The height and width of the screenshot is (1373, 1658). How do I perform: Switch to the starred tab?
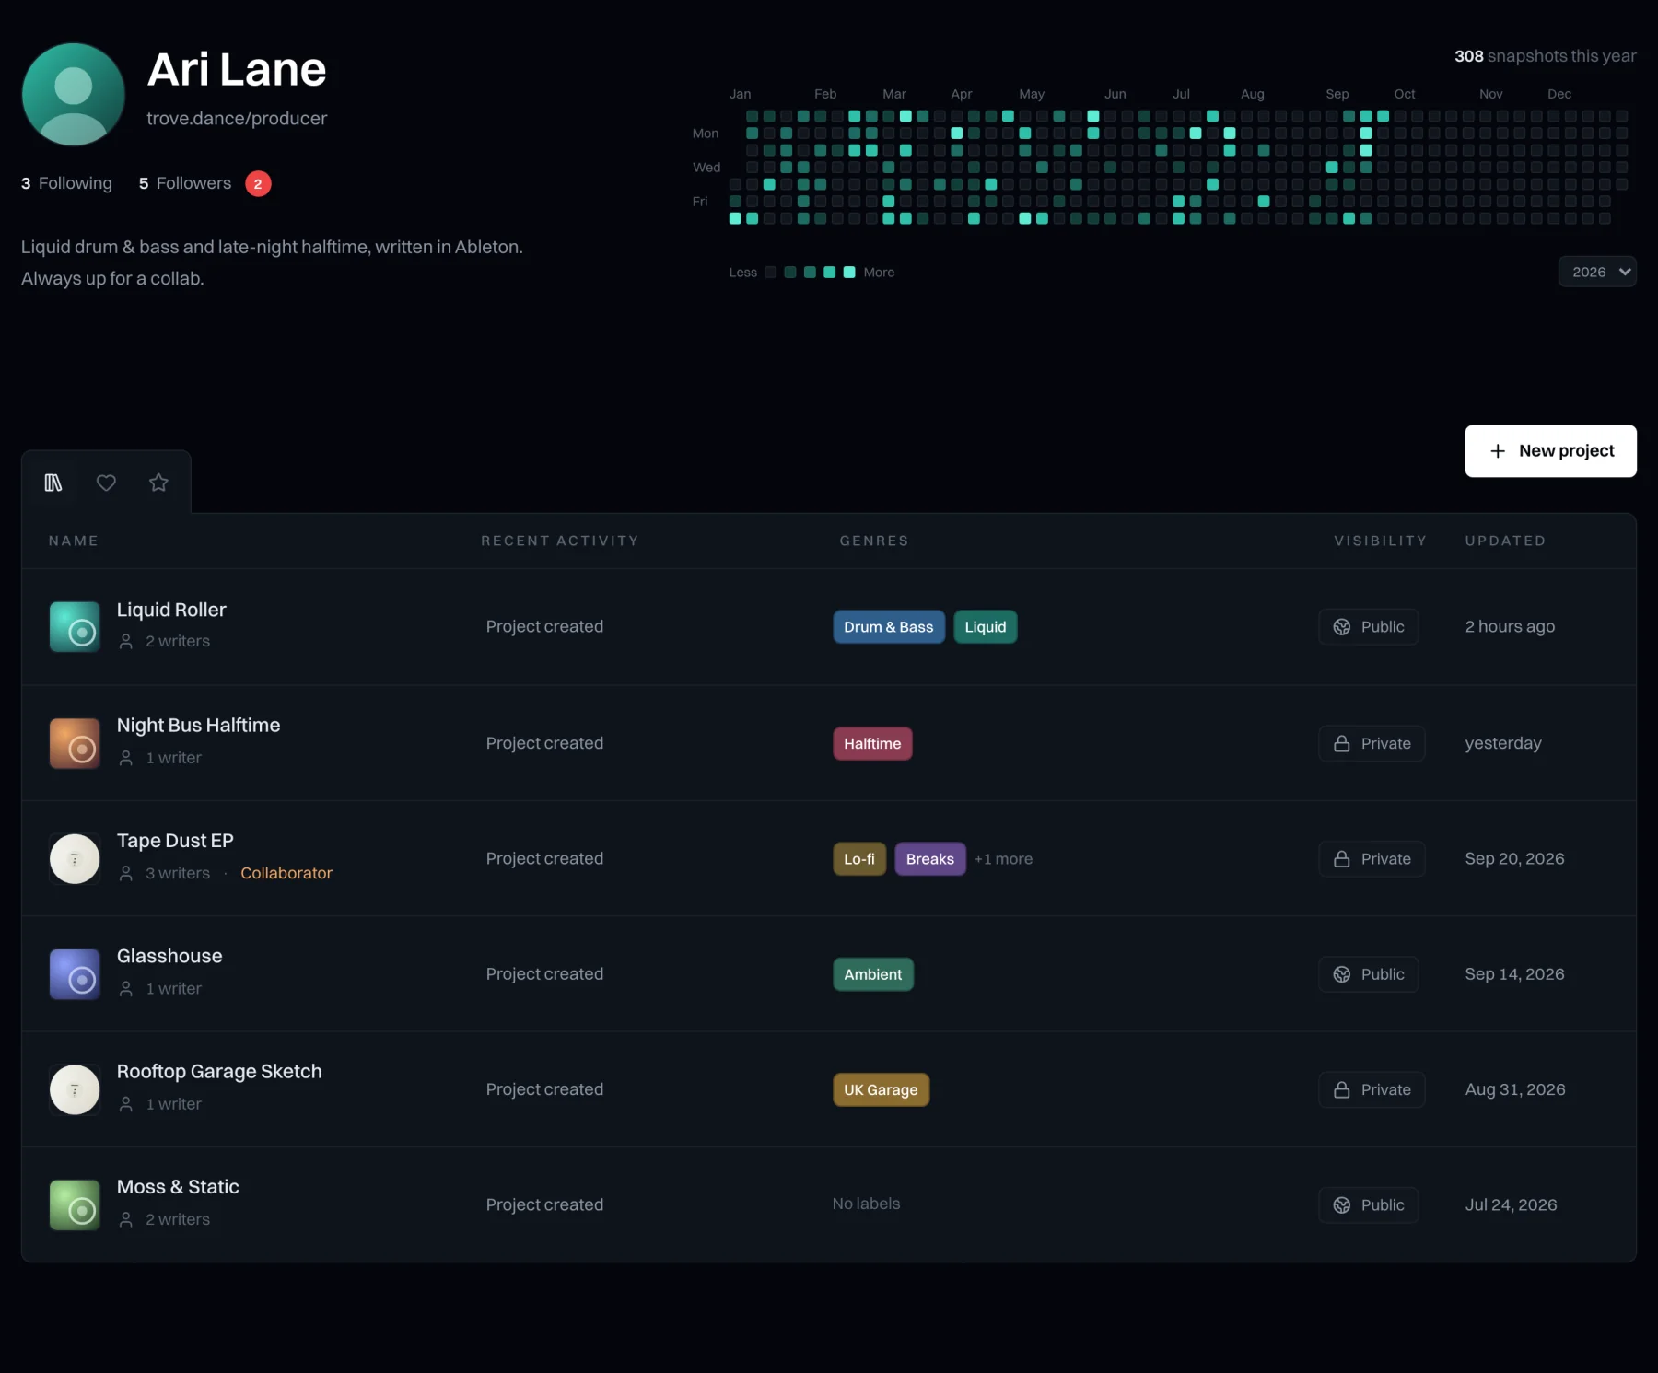coord(158,483)
